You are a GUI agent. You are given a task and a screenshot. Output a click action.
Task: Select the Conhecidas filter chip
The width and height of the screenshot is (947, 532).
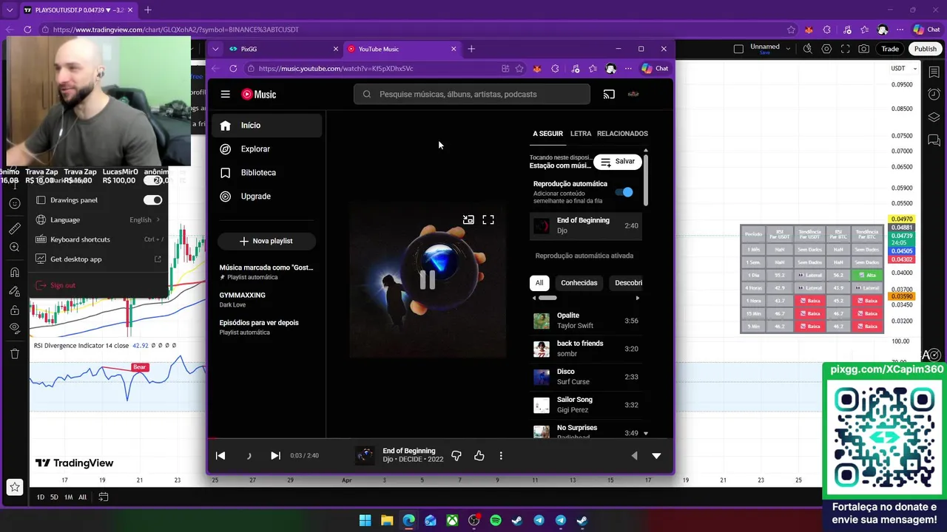[579, 283]
